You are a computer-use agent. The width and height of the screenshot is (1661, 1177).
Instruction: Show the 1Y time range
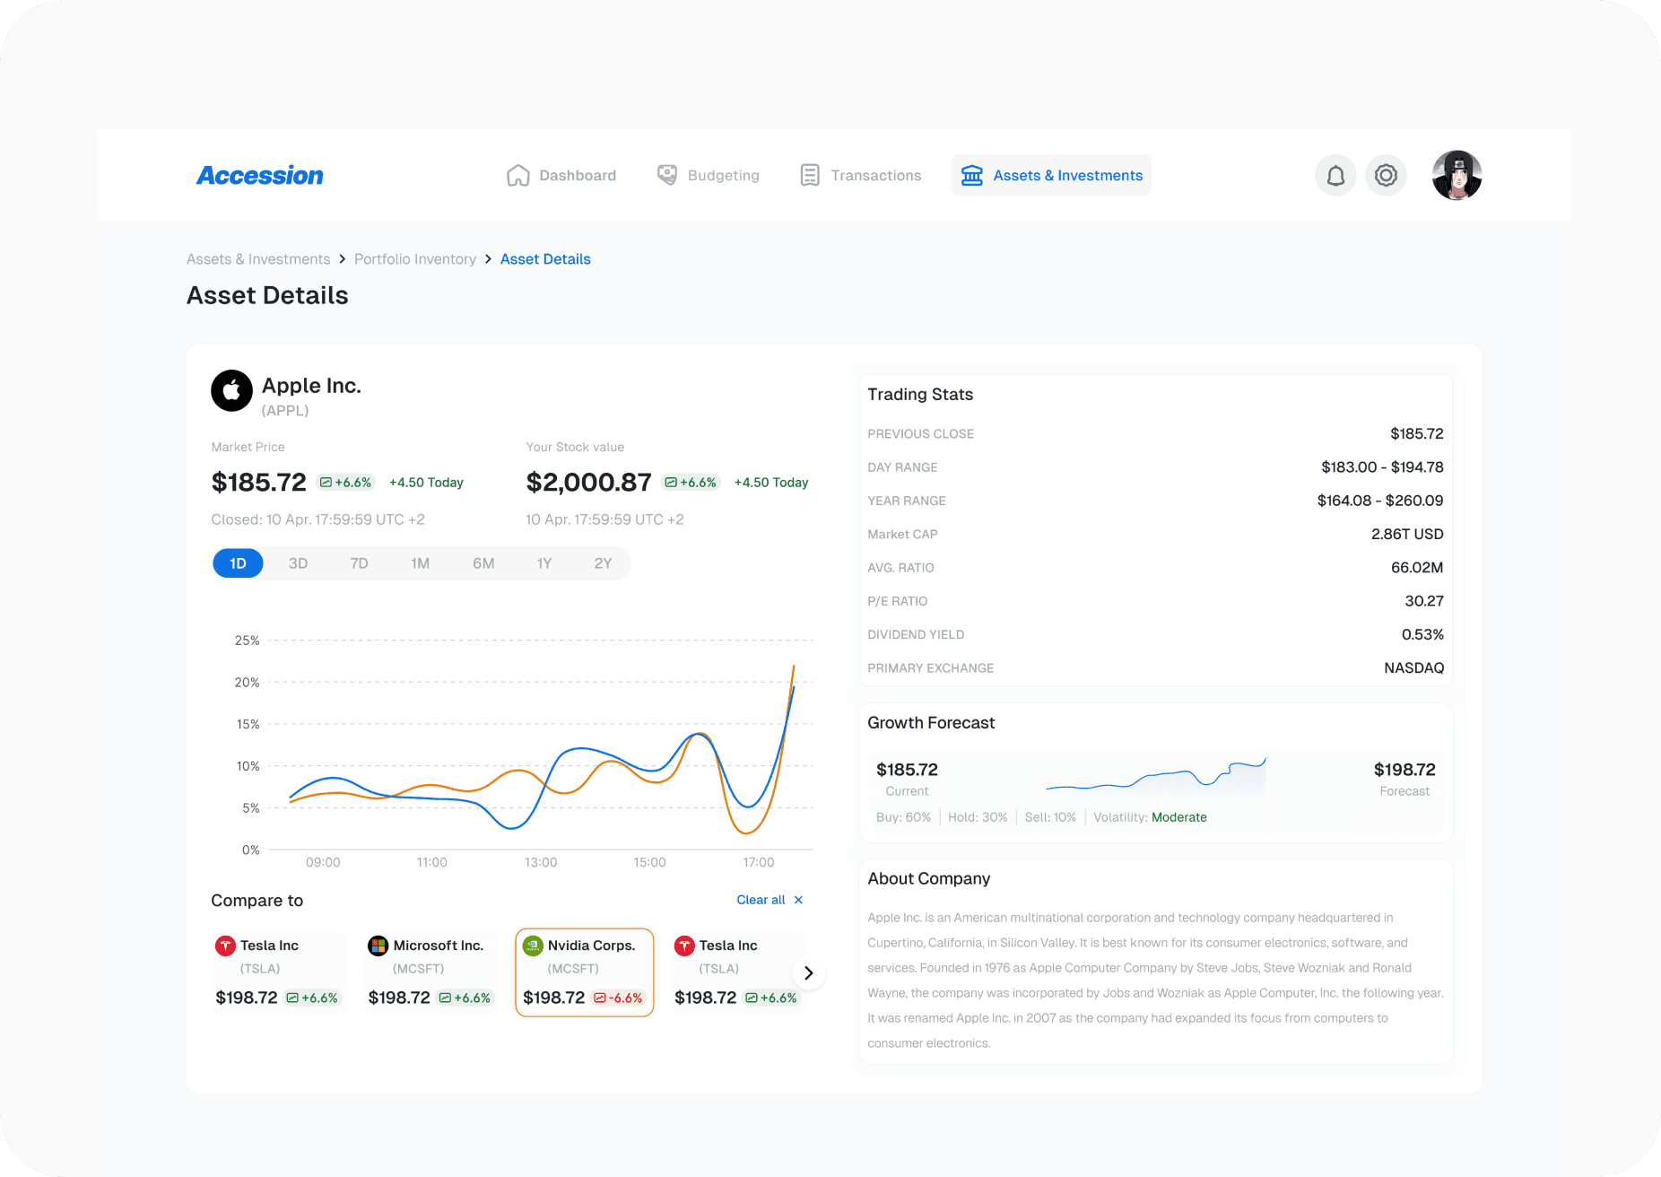pyautogui.click(x=544, y=563)
